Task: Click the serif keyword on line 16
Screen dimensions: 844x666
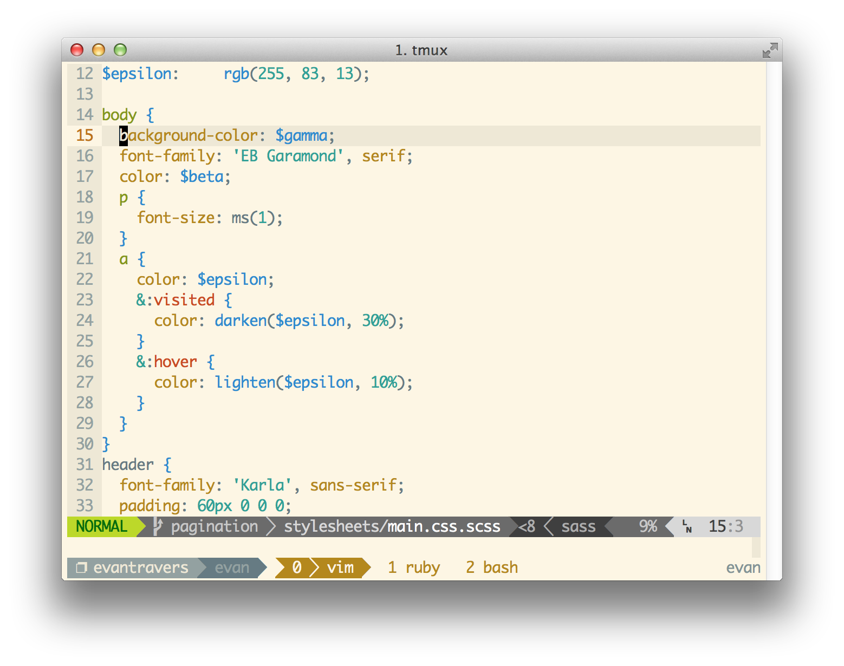Action: (x=384, y=156)
